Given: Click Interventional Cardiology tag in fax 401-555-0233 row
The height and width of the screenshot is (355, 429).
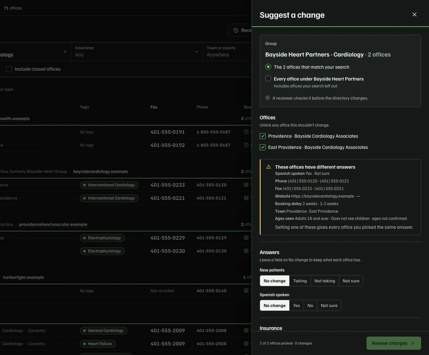Looking at the screenshot, I should point(109,185).
